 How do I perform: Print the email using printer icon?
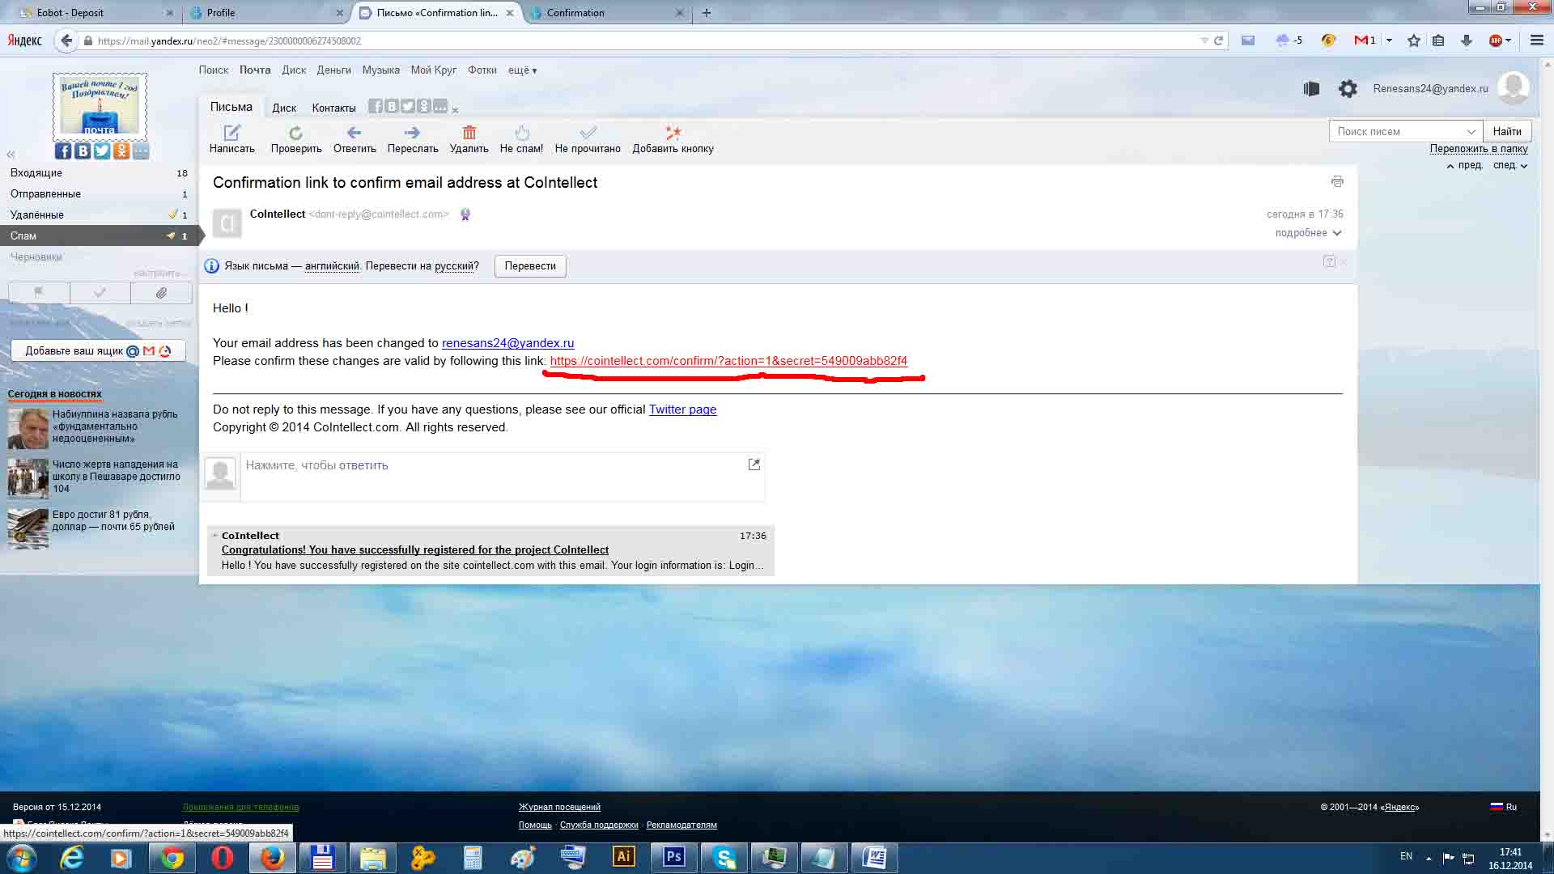1337,181
